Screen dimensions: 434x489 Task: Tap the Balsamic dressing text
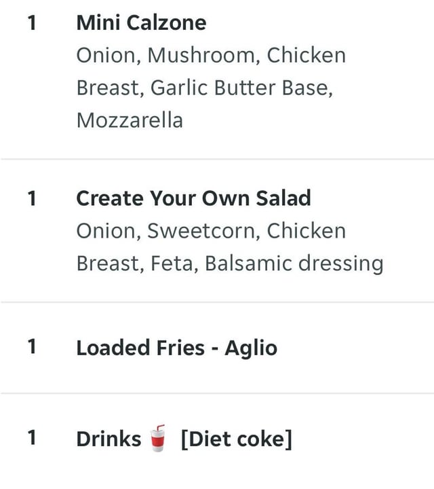pos(294,264)
